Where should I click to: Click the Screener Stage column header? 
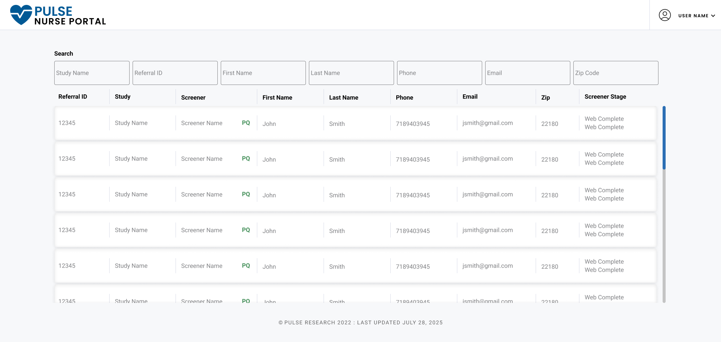coord(605,97)
